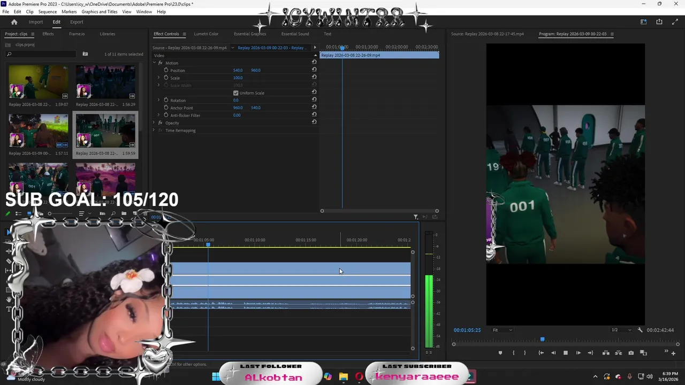This screenshot has width=685, height=385.
Task: Click Go to In button
Action: click(x=541, y=353)
